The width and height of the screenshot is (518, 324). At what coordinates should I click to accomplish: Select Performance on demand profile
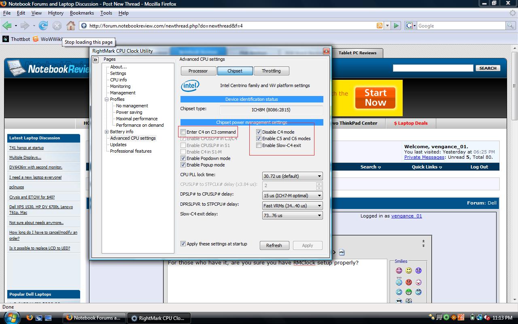click(140, 125)
